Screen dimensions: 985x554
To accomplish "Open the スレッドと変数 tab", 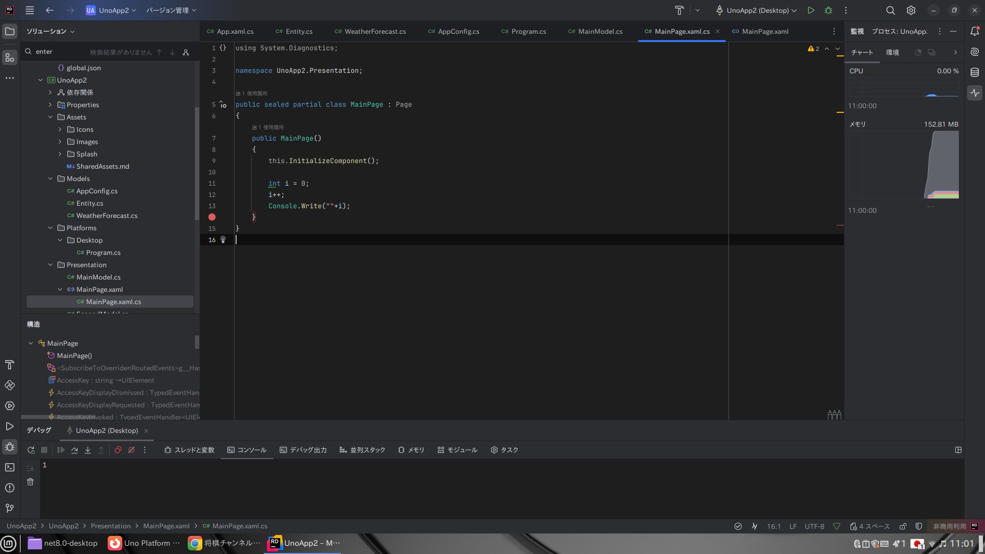I will click(x=189, y=450).
